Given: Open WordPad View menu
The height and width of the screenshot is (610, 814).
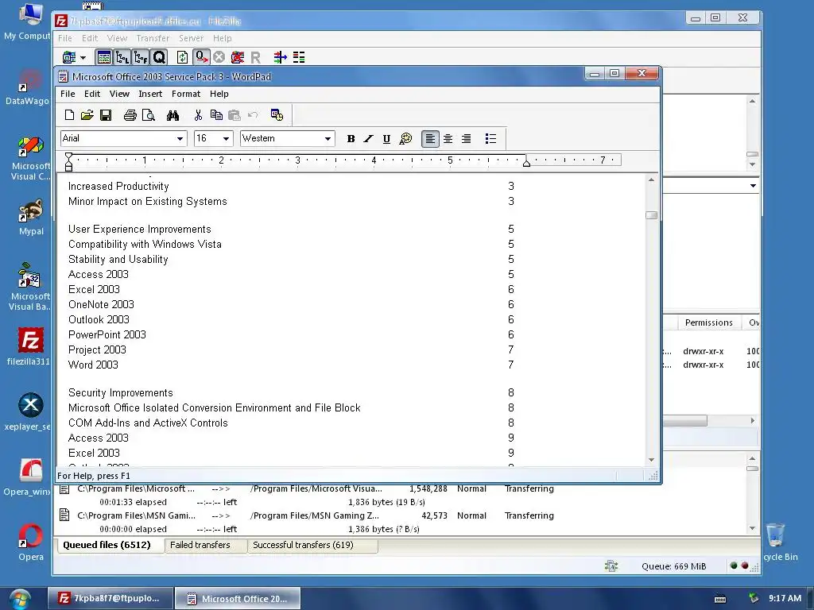Looking at the screenshot, I should [119, 94].
